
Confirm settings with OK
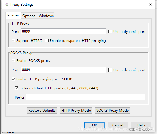(95, 125)
